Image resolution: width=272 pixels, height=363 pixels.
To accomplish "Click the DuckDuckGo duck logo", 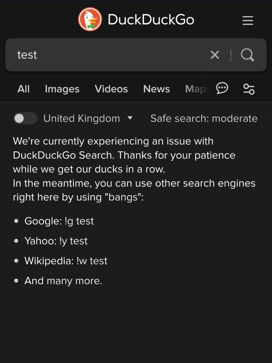I will 90,20.
